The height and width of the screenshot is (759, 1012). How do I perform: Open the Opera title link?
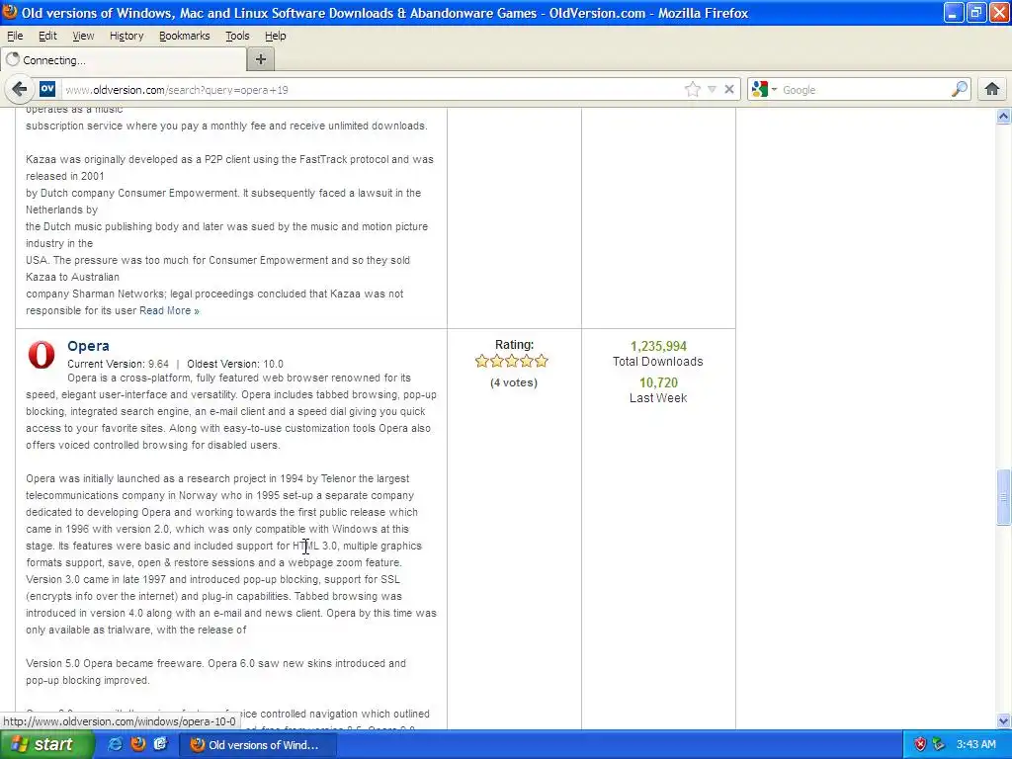tap(88, 346)
